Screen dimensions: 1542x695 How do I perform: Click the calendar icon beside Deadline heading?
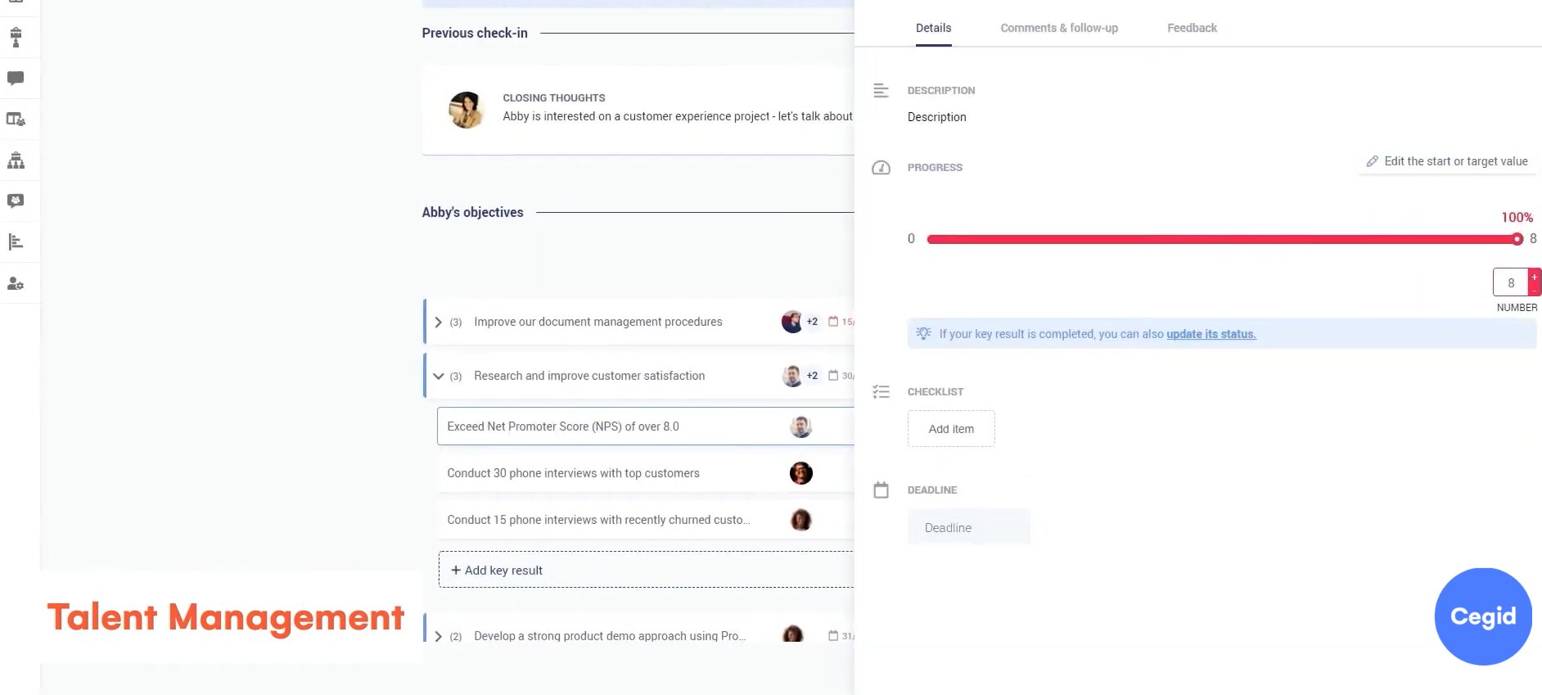881,490
